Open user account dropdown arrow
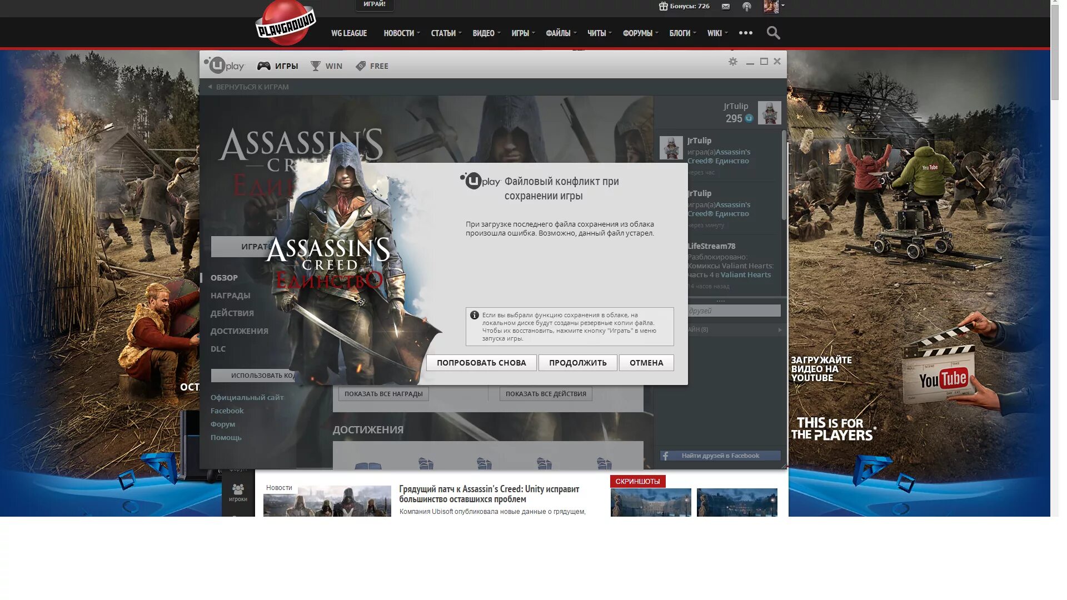The width and height of the screenshot is (1067, 600). [x=782, y=6]
